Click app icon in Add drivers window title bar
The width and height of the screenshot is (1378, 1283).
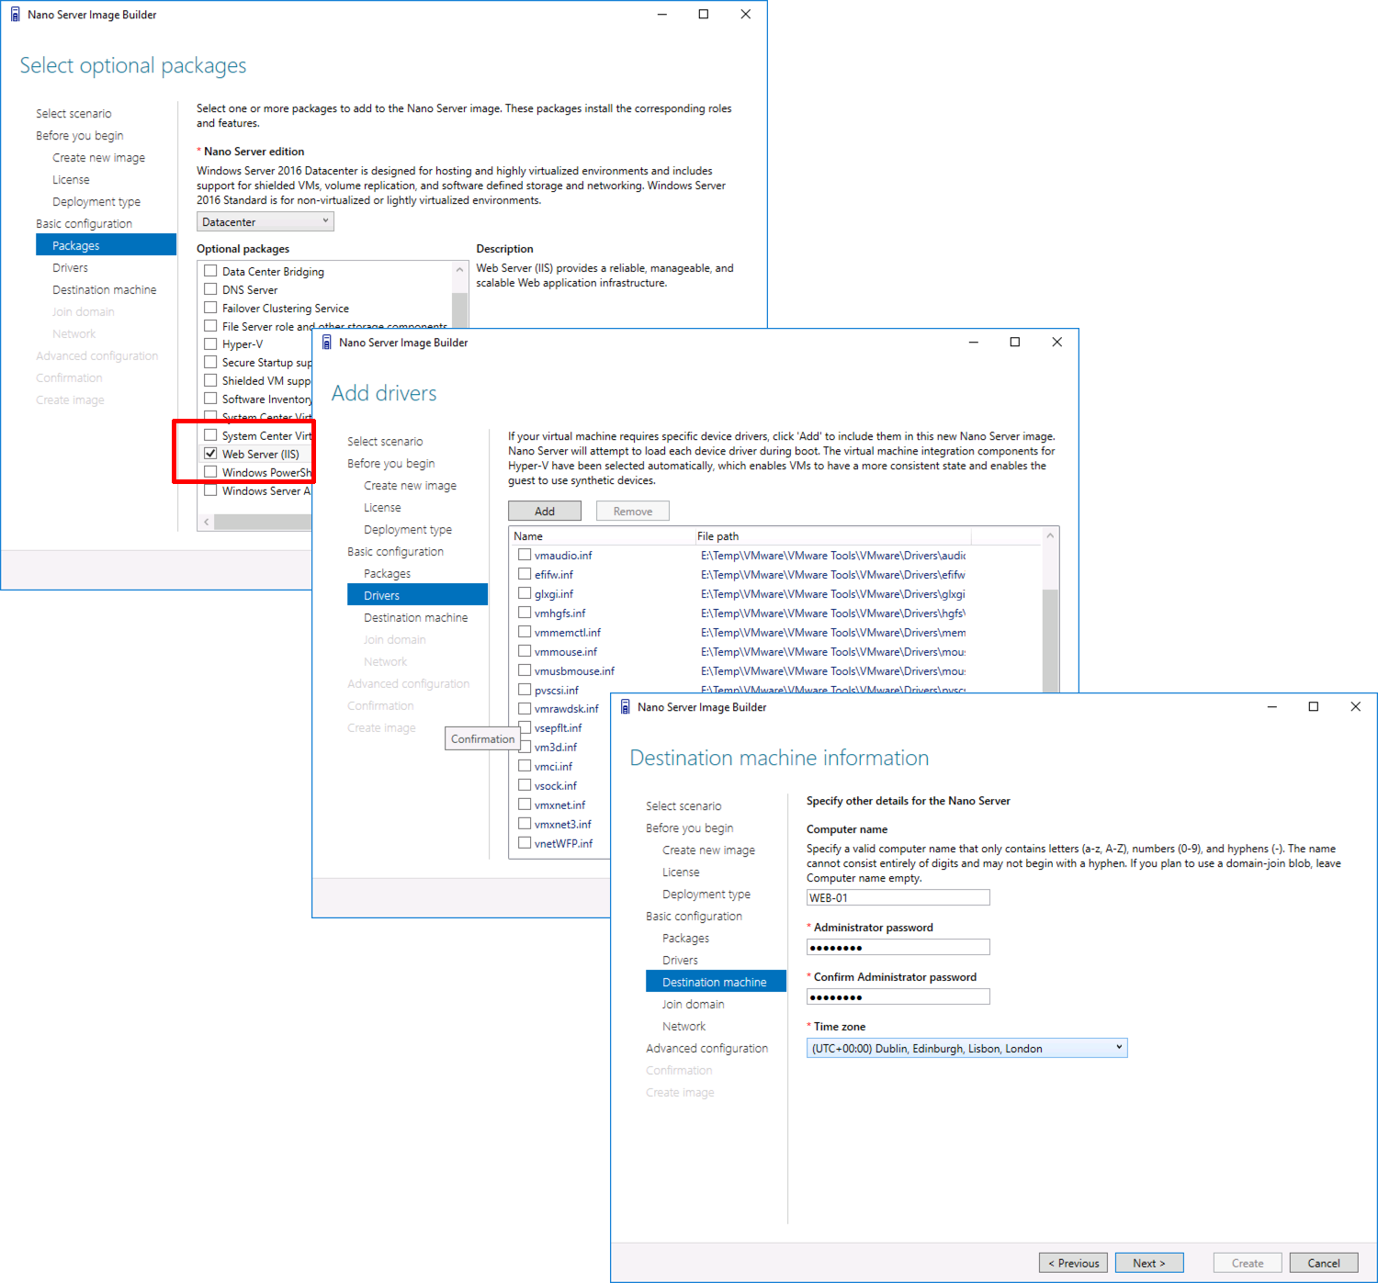click(x=326, y=343)
